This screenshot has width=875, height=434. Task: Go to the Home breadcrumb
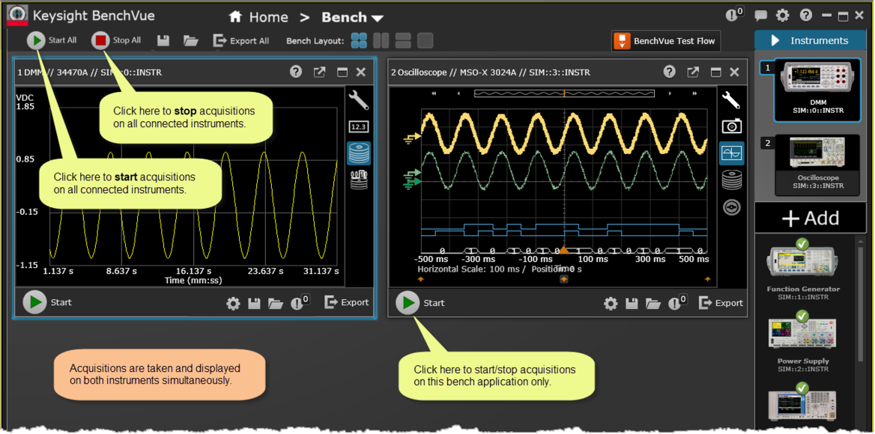pyautogui.click(x=258, y=17)
